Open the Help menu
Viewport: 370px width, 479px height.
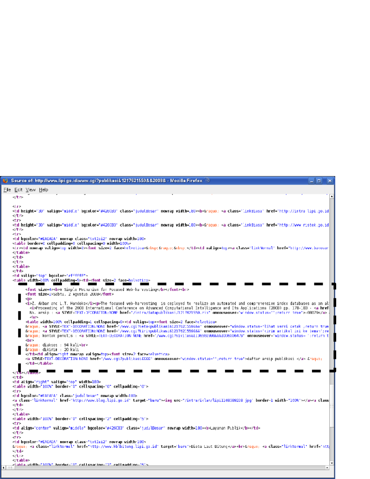(x=43, y=189)
